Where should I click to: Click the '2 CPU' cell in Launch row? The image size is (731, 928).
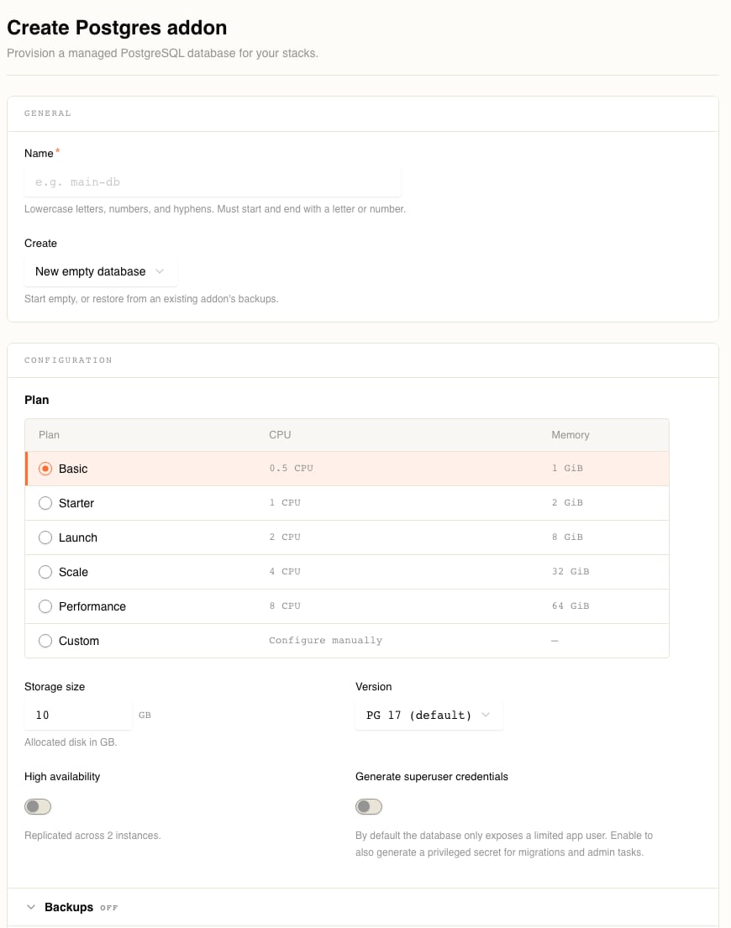coord(285,537)
